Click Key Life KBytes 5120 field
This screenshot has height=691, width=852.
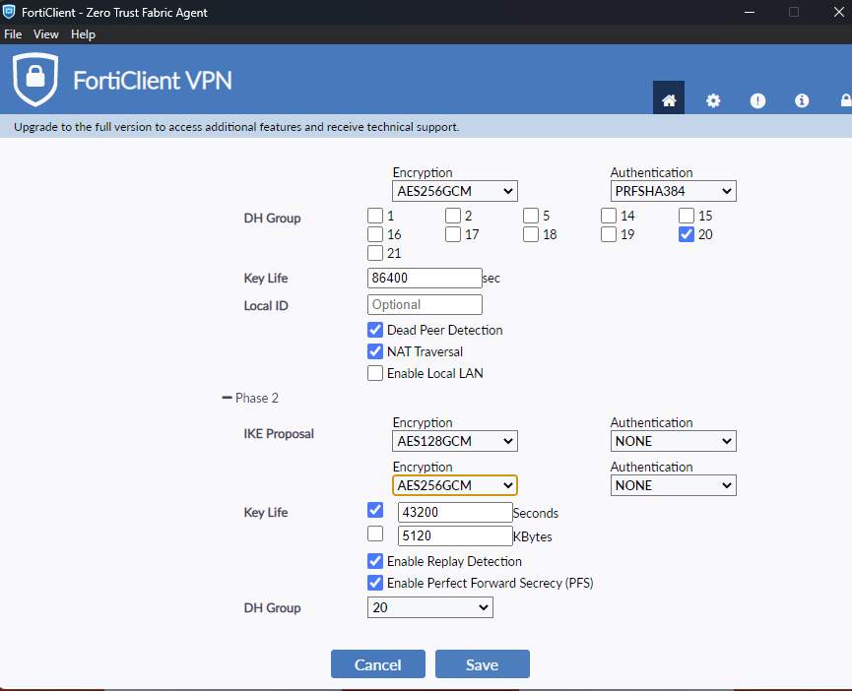[455, 535]
